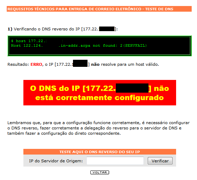
Task: Click the blacked-out IP in step 1 heading
Action: click(x=107, y=29)
